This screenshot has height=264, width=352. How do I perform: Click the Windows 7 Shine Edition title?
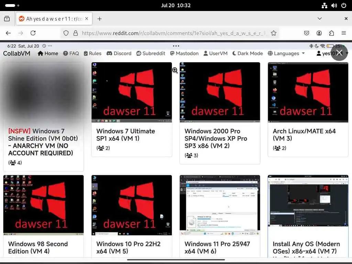coord(43,142)
